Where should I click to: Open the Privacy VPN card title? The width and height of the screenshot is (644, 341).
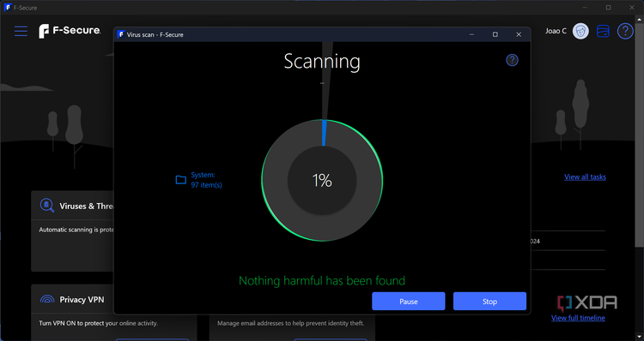coord(82,300)
